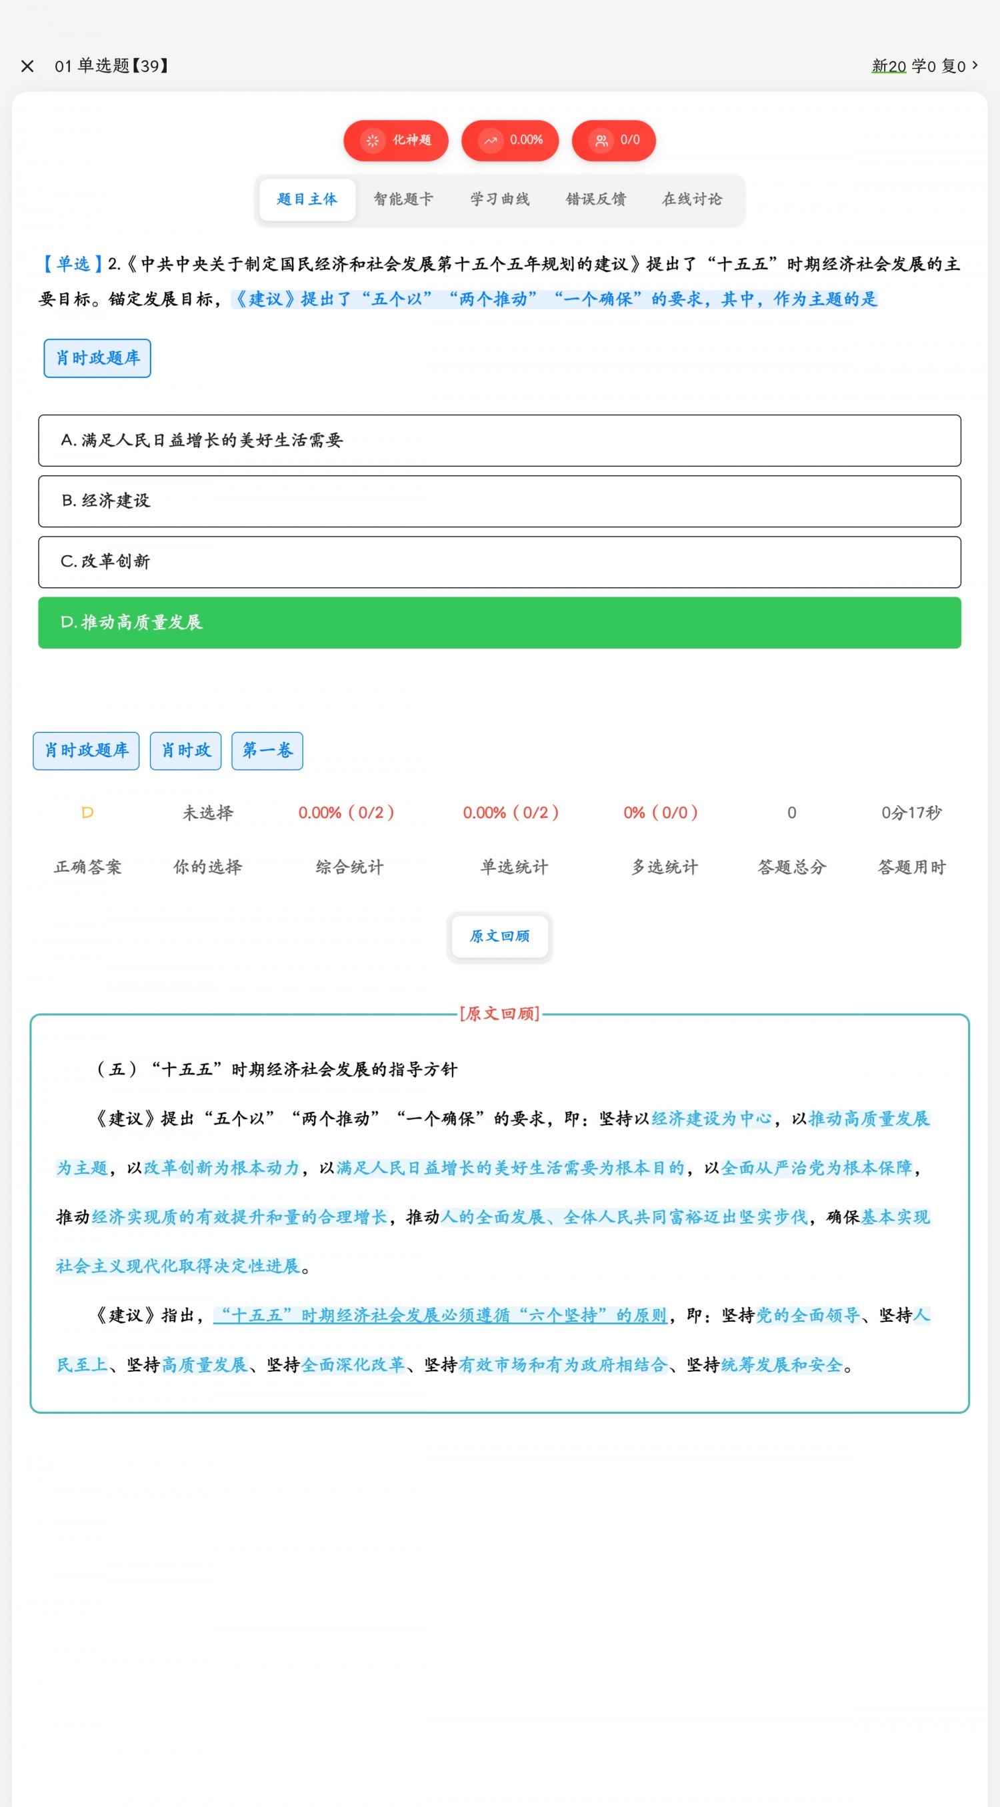The width and height of the screenshot is (1000, 1807).
Task: Switch to the 智能题卡 tab
Action: tap(403, 199)
